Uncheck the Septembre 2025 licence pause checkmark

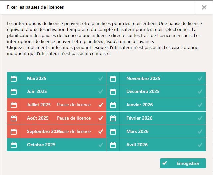coord(101,131)
